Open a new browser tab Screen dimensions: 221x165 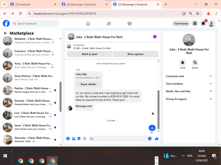(166, 4)
